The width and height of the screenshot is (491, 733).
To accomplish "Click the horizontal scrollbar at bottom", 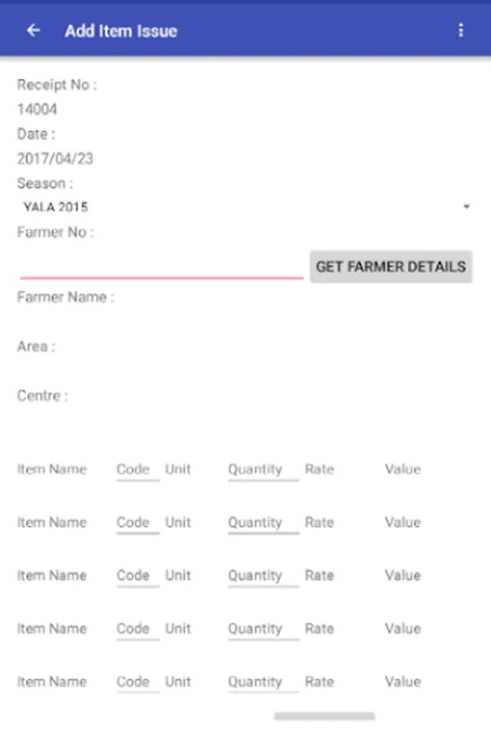I will click(x=324, y=717).
